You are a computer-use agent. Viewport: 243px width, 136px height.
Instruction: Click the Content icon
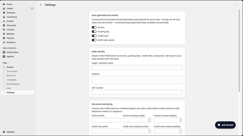coord(4,30)
